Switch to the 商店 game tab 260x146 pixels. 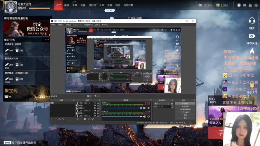[x=118, y=5]
